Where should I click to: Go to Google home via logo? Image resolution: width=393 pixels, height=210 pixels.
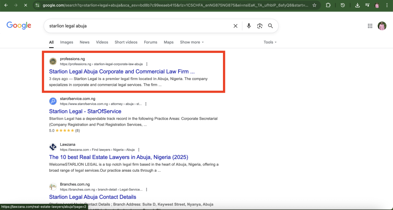[x=19, y=26]
